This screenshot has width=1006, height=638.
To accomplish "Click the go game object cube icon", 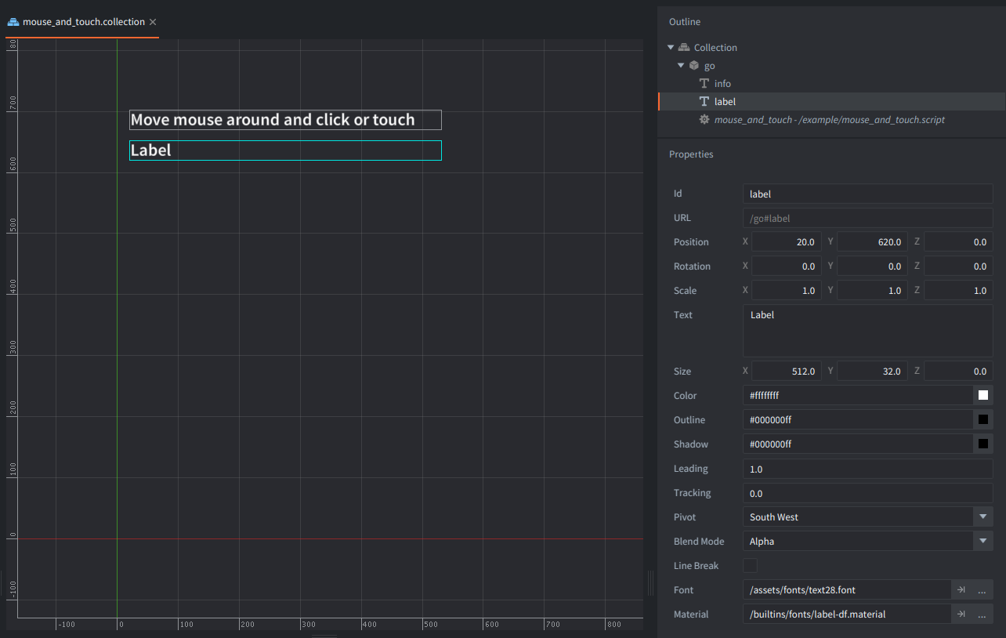I will tap(694, 66).
